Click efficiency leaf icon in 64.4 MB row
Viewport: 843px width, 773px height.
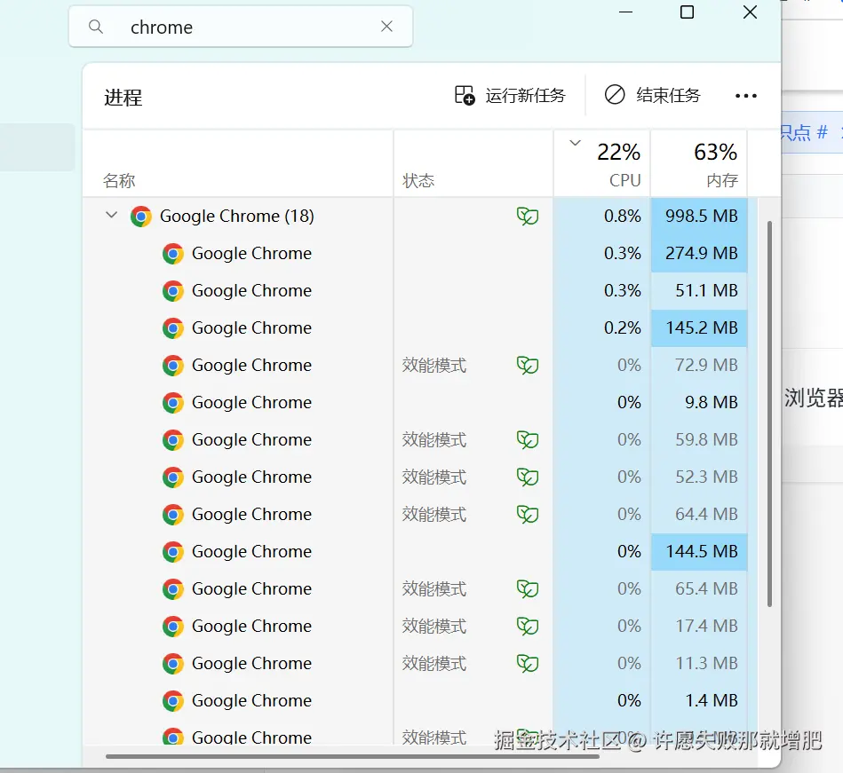(x=528, y=515)
